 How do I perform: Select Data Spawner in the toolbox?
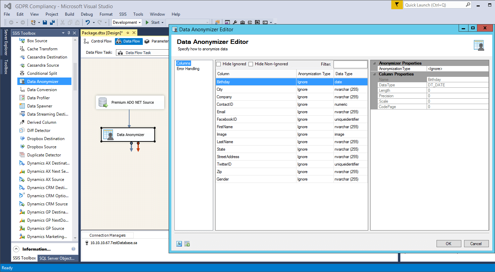[x=45, y=106]
